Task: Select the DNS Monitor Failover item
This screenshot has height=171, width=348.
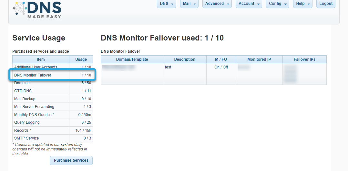Action: (x=53, y=75)
